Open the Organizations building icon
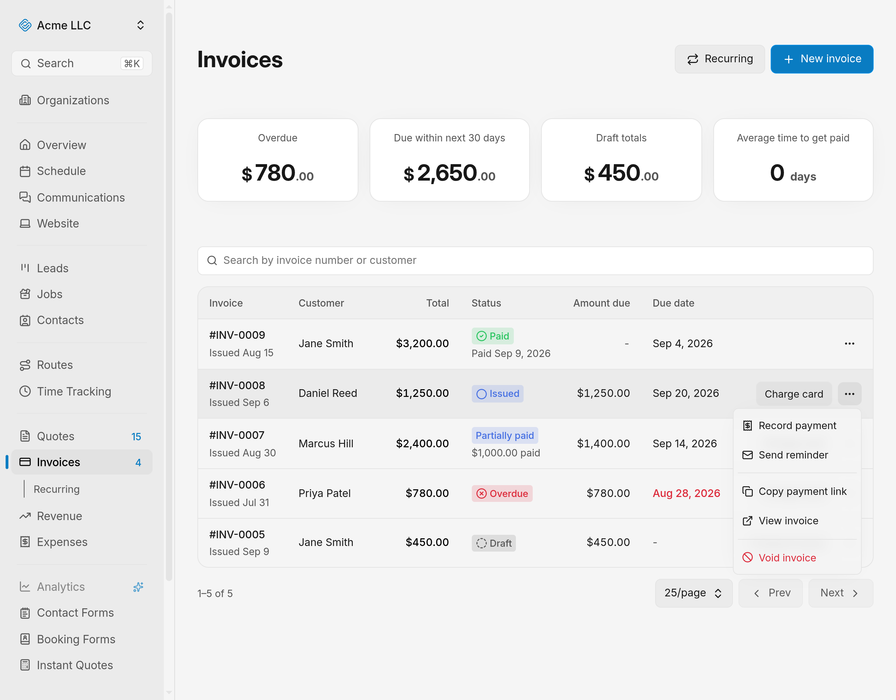The height and width of the screenshot is (700, 896). (x=25, y=100)
